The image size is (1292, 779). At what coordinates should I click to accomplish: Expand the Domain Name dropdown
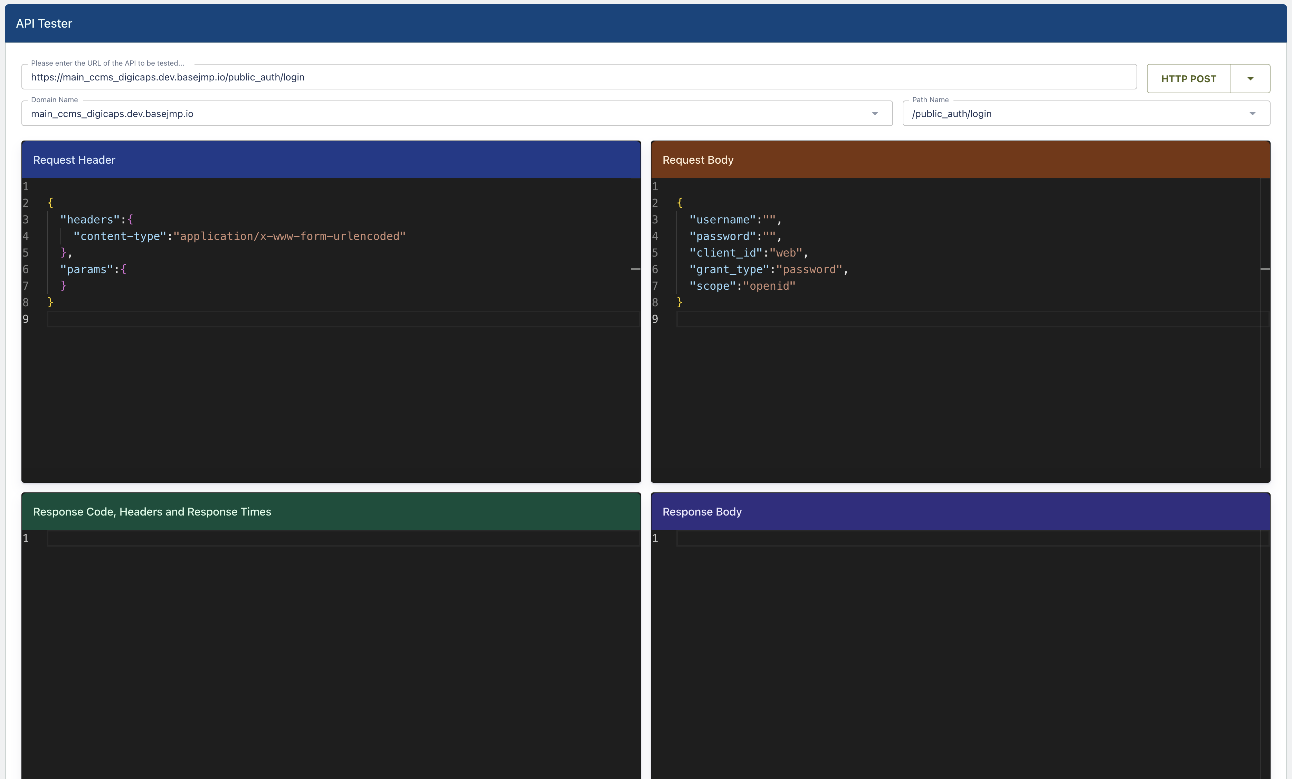(874, 114)
